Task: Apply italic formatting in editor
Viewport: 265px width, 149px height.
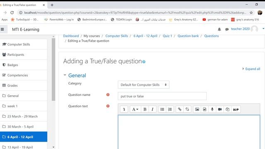Action: click(152, 109)
